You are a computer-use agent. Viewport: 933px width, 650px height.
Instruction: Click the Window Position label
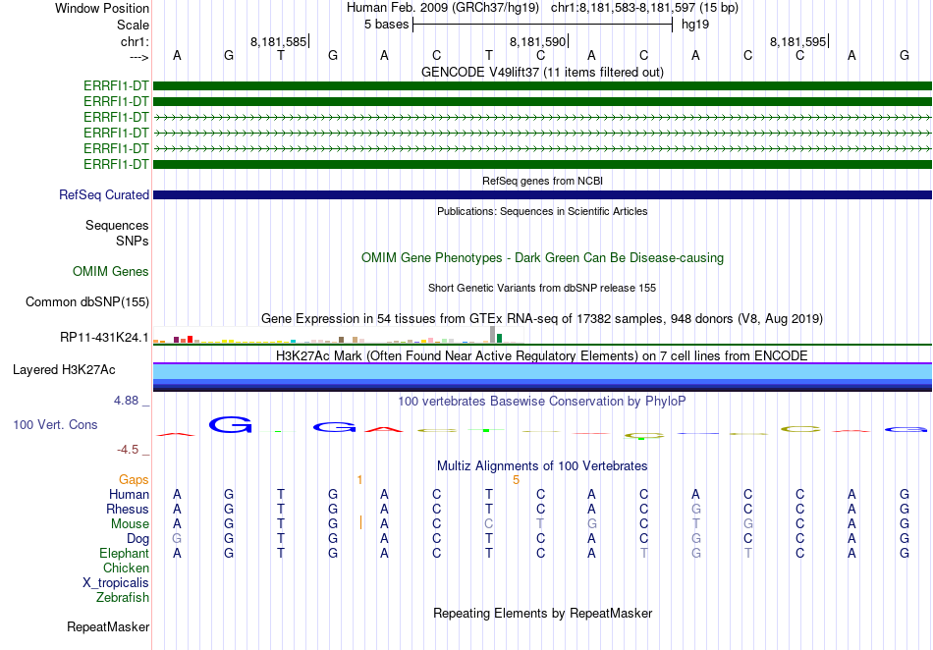pyautogui.click(x=102, y=8)
